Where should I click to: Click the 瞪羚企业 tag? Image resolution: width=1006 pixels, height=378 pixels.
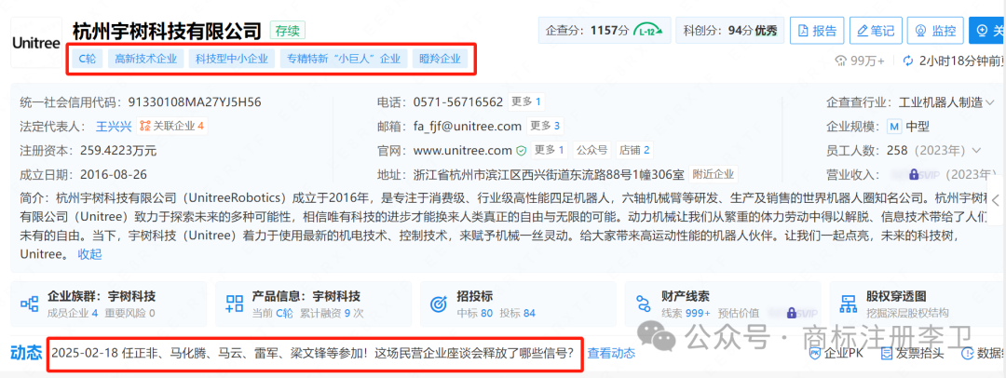click(440, 59)
